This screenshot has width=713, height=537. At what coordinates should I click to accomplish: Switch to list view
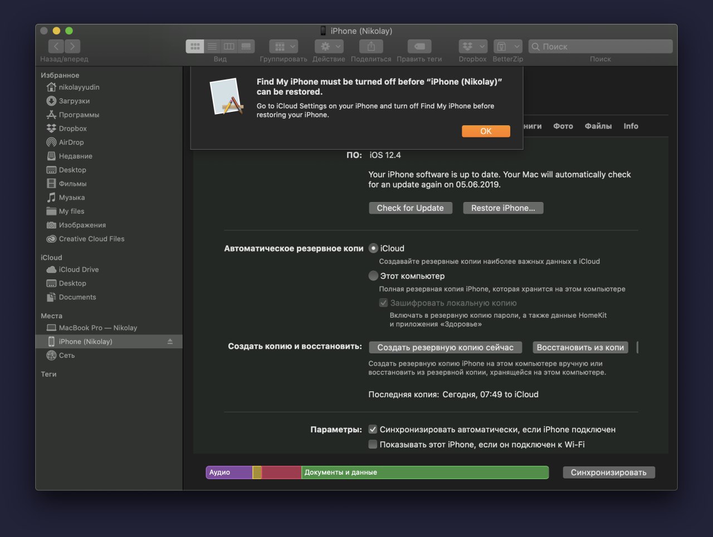pos(212,46)
